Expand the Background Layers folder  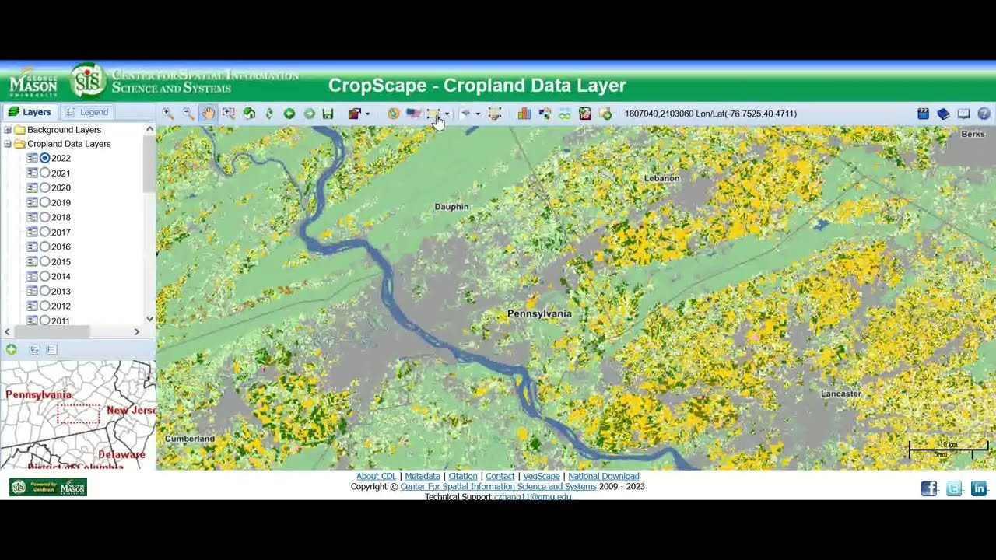(8, 130)
